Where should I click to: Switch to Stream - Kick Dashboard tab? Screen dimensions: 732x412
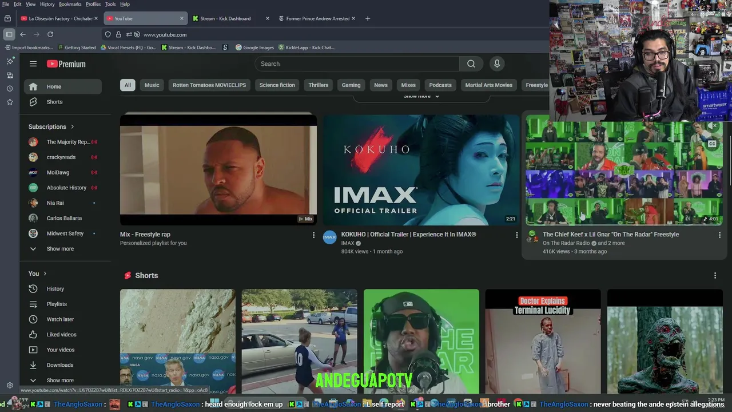tap(231, 18)
